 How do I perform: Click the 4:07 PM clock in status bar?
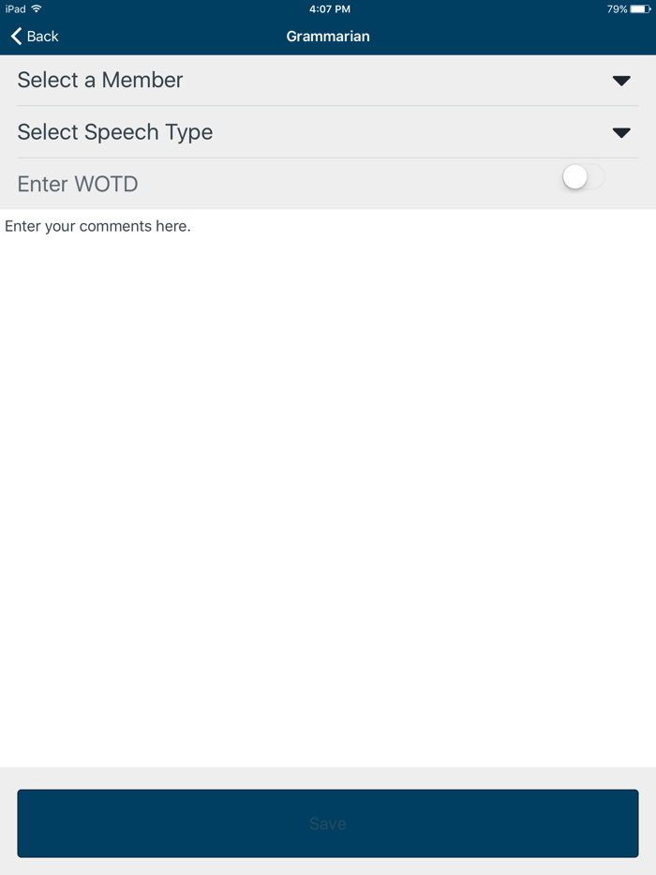[329, 9]
